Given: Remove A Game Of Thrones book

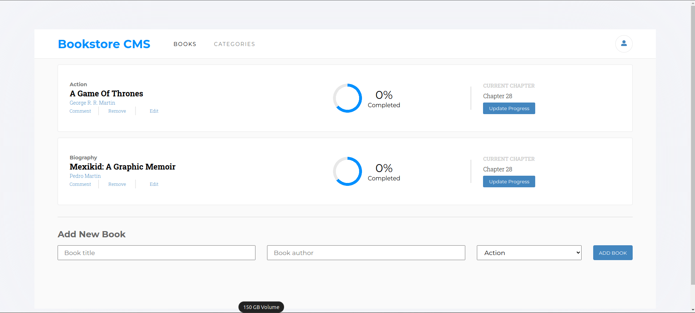Looking at the screenshot, I should 117,111.
